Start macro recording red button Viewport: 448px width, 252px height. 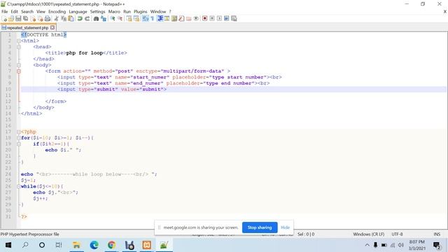(x=205, y=19)
